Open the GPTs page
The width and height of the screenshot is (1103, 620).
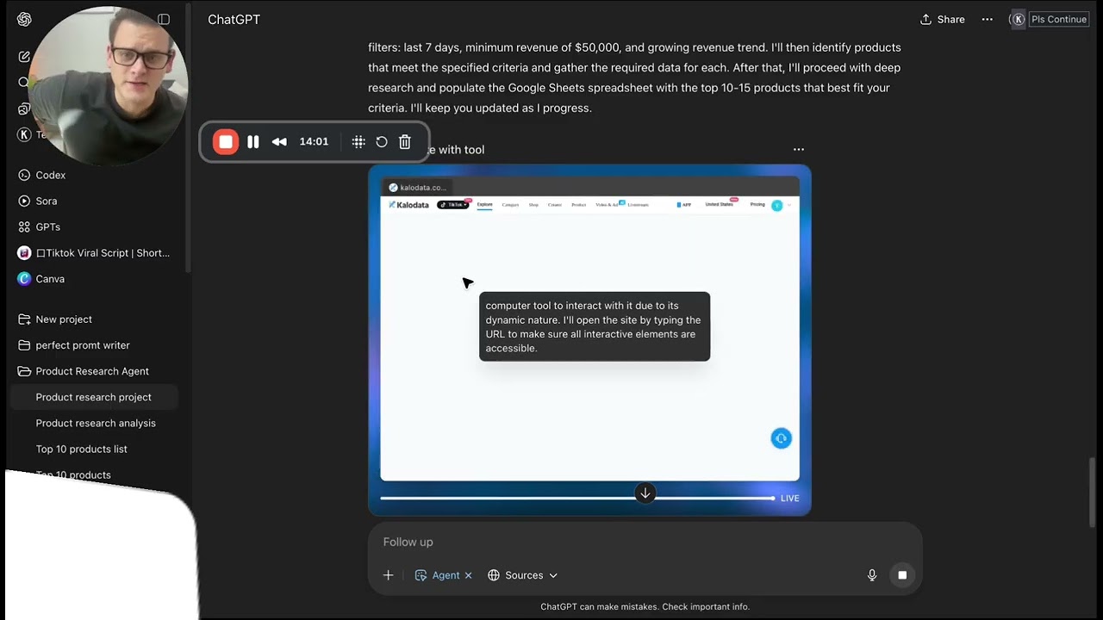pyautogui.click(x=47, y=226)
